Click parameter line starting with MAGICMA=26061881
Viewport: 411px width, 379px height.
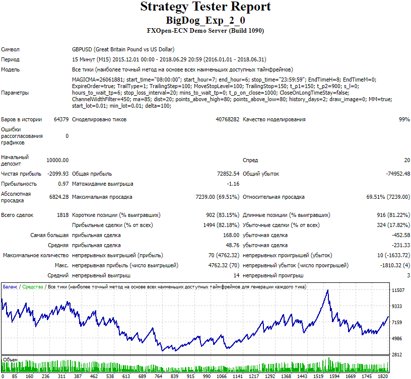point(224,80)
